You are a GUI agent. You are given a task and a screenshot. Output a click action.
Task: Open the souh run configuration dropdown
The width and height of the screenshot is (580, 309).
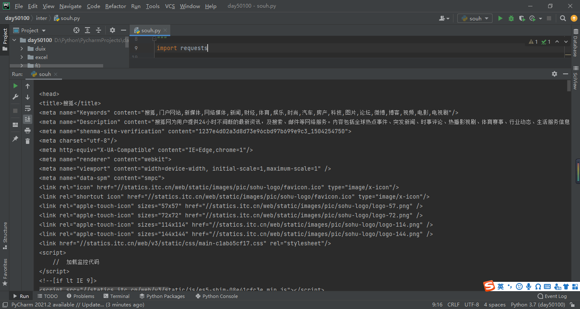[x=475, y=18]
